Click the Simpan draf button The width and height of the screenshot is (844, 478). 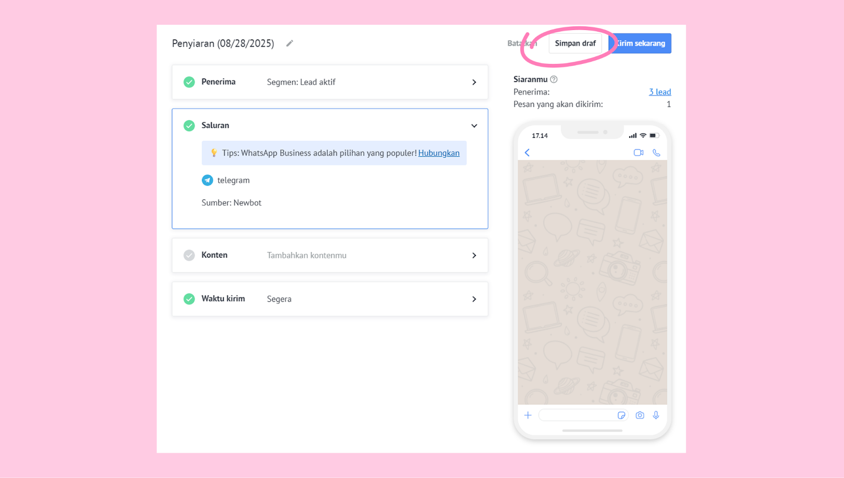point(575,43)
